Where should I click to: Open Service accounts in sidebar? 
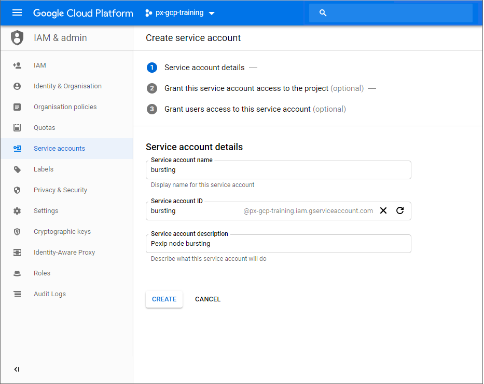tap(59, 149)
